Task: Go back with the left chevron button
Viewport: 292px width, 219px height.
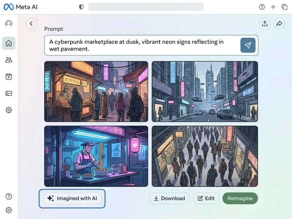Action: tap(31, 23)
